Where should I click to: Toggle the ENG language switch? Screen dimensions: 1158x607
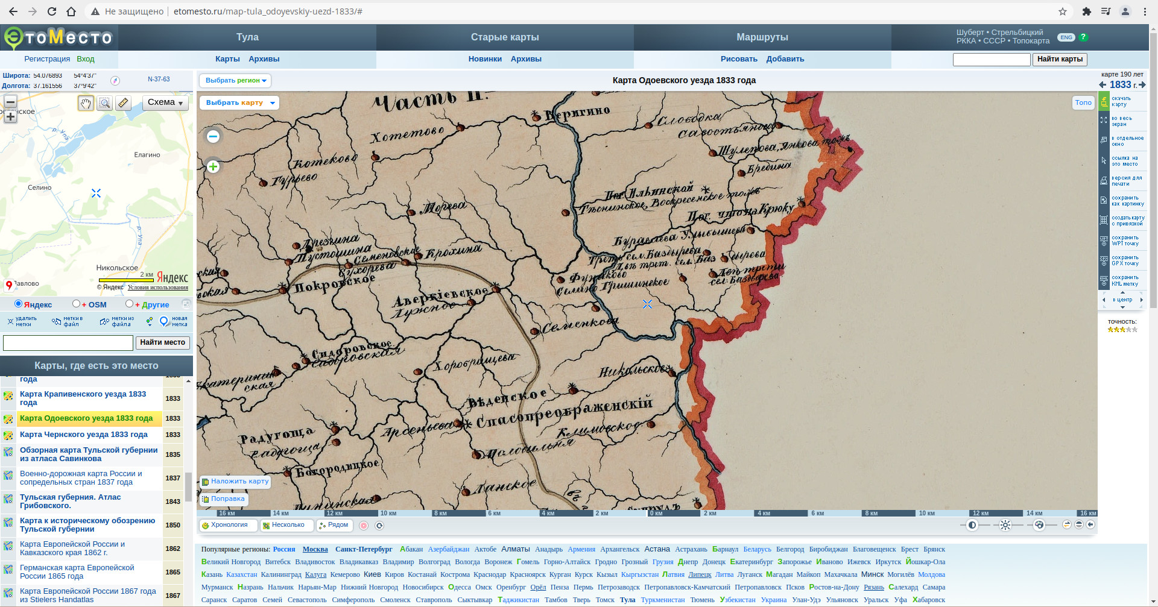pyautogui.click(x=1066, y=37)
